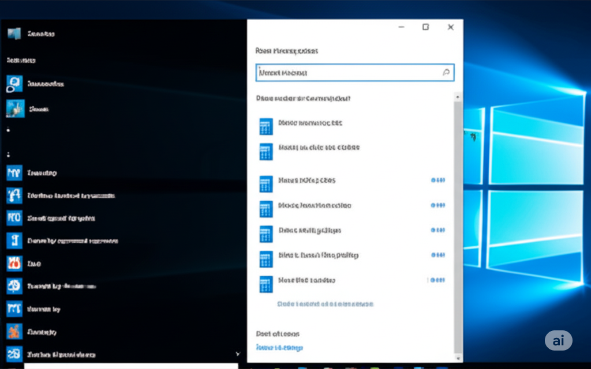Minimize the white search window

402,27
